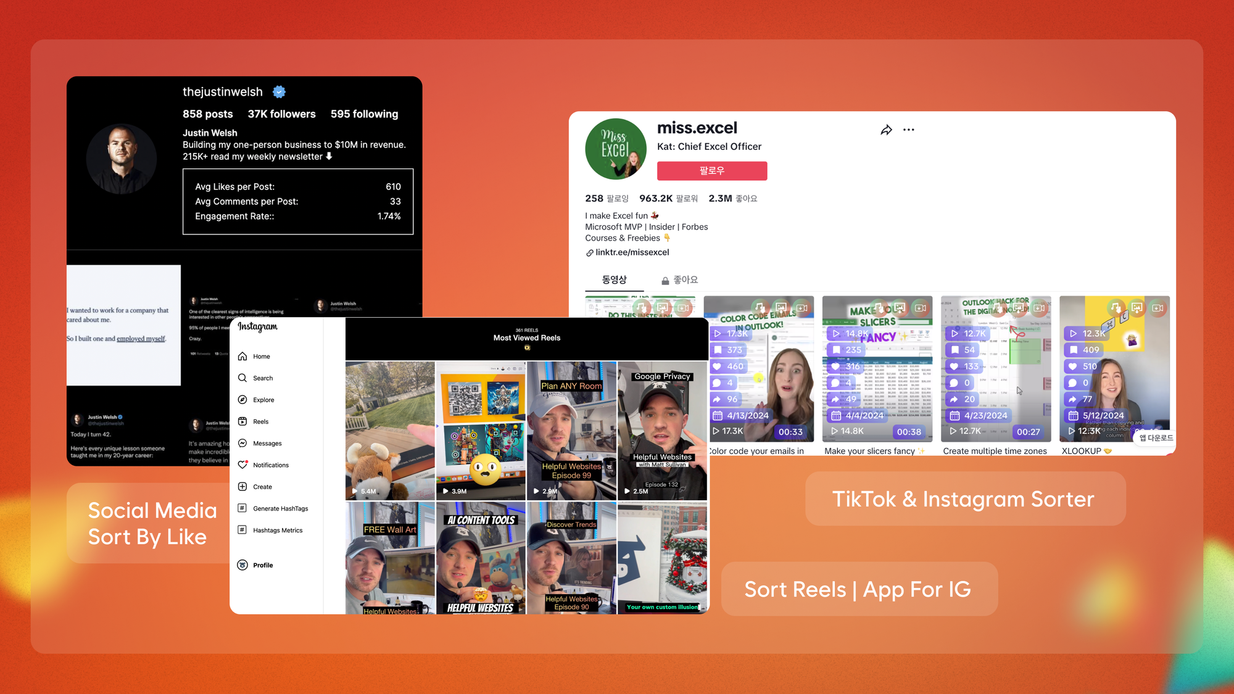The width and height of the screenshot is (1234, 694).
Task: Open the Make your slicers fancy video
Action: pyautogui.click(x=877, y=369)
